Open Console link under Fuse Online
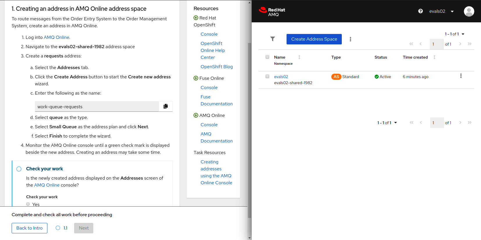The height and width of the screenshot is (240, 481). click(209, 87)
